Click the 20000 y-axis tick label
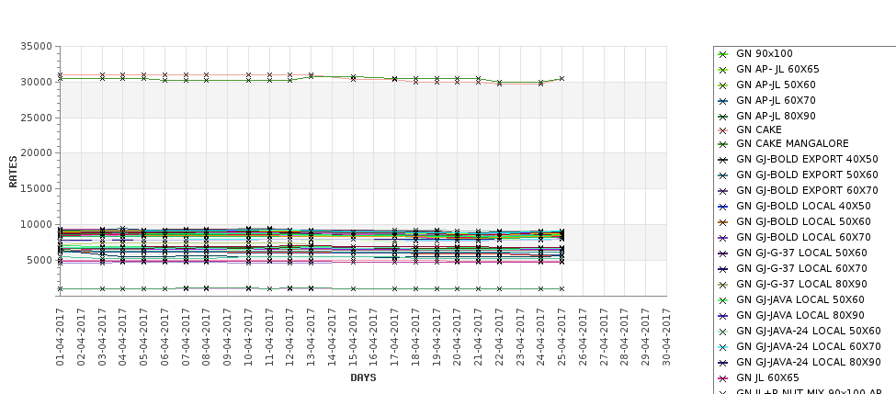Image resolution: width=896 pixels, height=394 pixels. tap(37, 153)
